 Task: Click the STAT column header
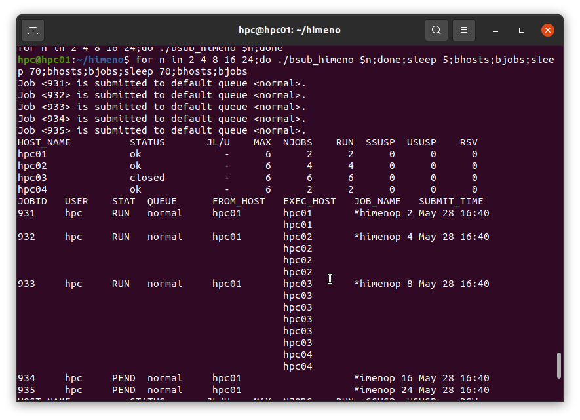(124, 202)
